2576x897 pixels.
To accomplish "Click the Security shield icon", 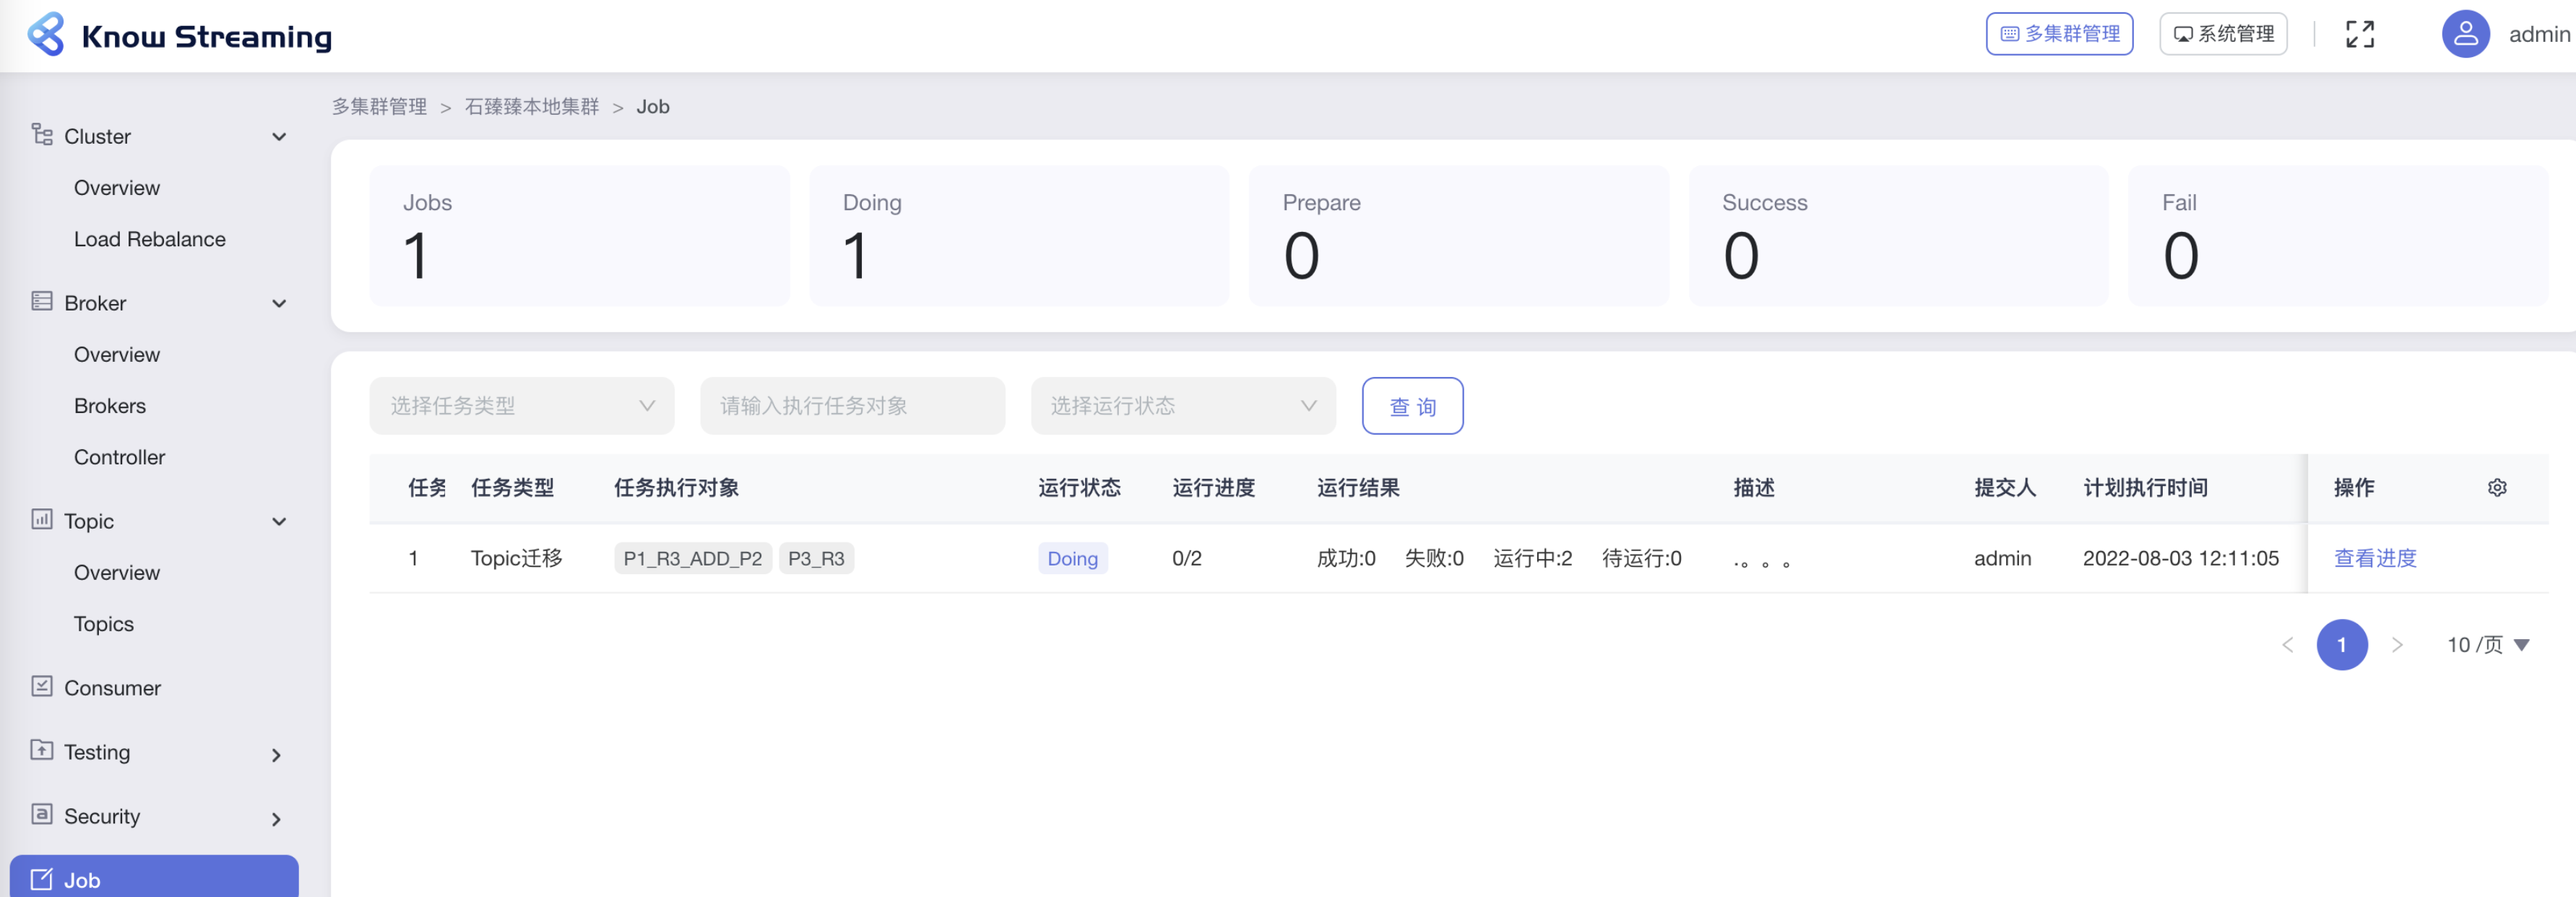I will pyautogui.click(x=41, y=816).
